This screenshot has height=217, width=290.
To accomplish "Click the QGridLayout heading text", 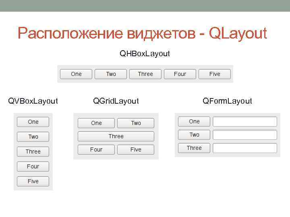I will [116, 101].
